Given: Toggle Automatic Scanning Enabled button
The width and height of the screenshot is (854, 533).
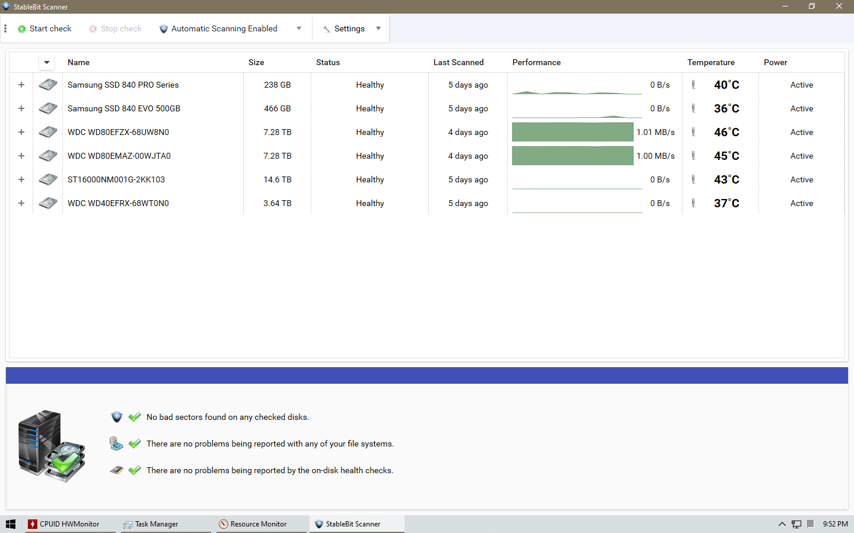Looking at the screenshot, I should 218,28.
